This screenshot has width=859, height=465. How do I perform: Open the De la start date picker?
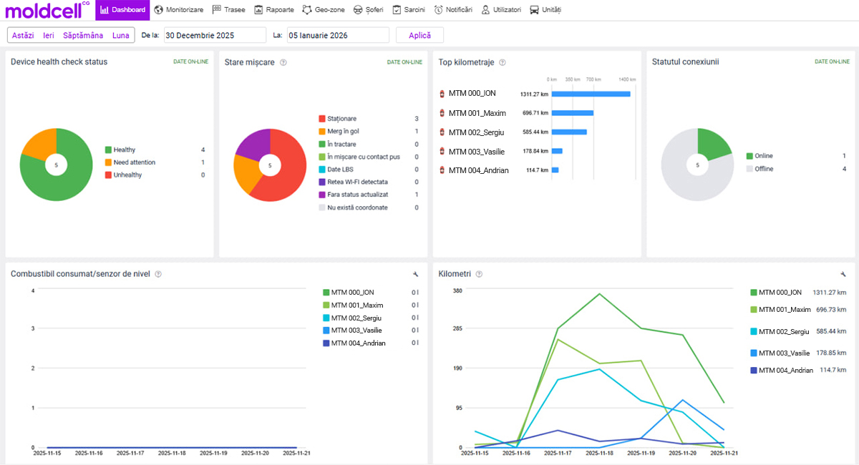tap(215, 35)
